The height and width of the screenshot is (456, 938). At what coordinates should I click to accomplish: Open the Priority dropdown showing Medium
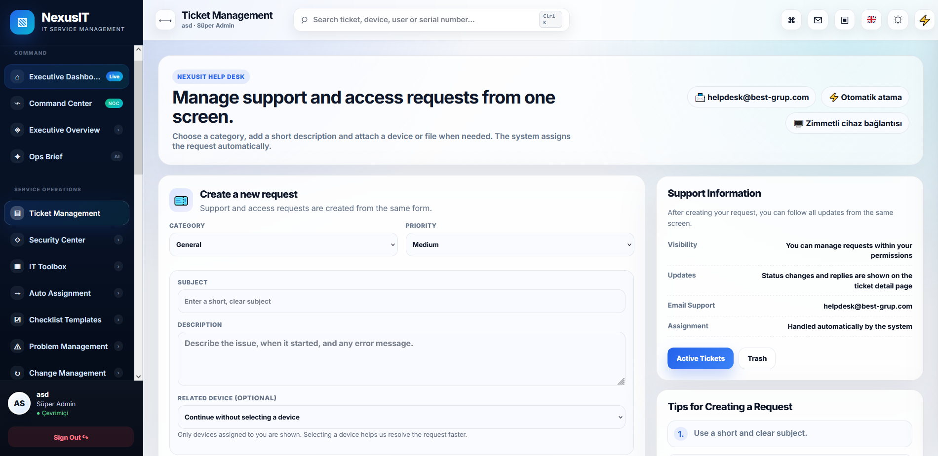click(520, 245)
